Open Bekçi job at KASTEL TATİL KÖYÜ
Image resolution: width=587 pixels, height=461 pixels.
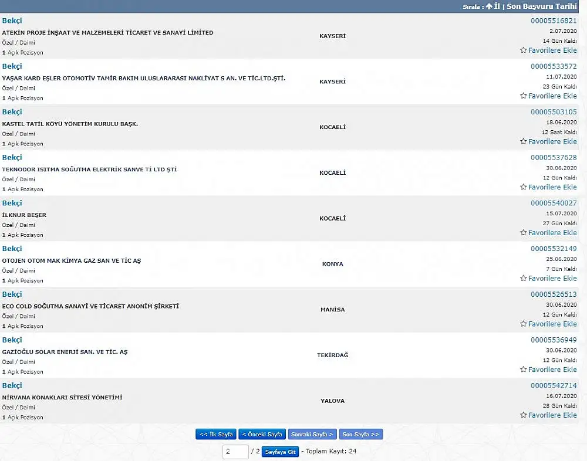tap(12, 112)
